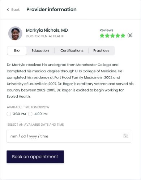Screen dimensions: 141x180
Task: Click the Markyia Nichols, MD name
Action: (x=47, y=30)
